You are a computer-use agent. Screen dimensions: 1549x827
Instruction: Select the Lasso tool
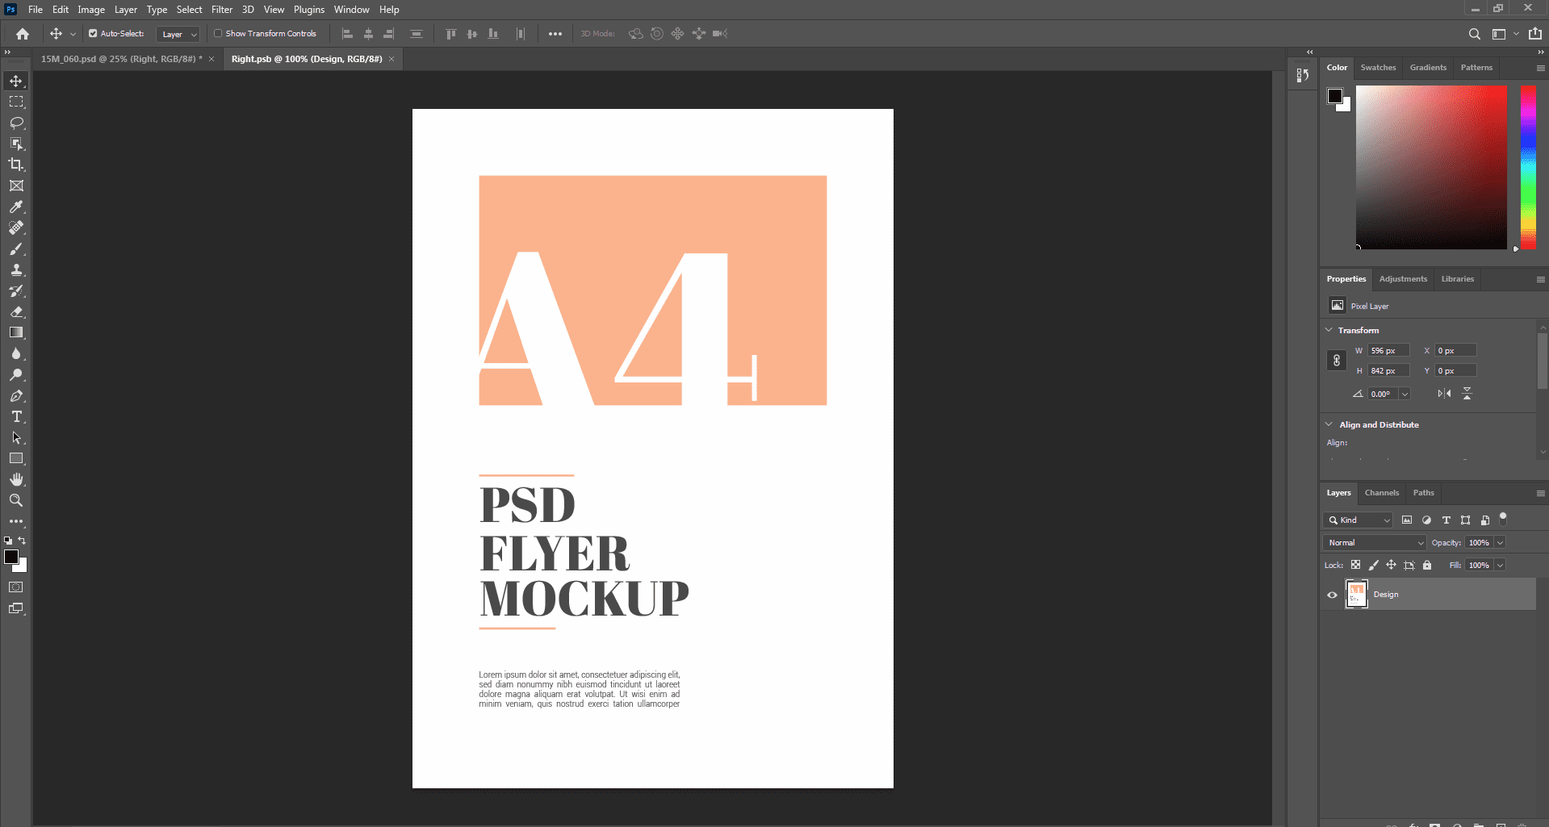pyautogui.click(x=16, y=123)
